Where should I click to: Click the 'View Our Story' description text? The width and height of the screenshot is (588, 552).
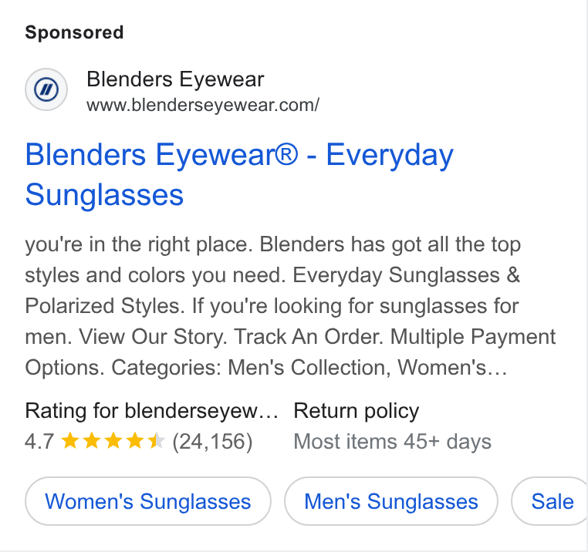tap(152, 336)
